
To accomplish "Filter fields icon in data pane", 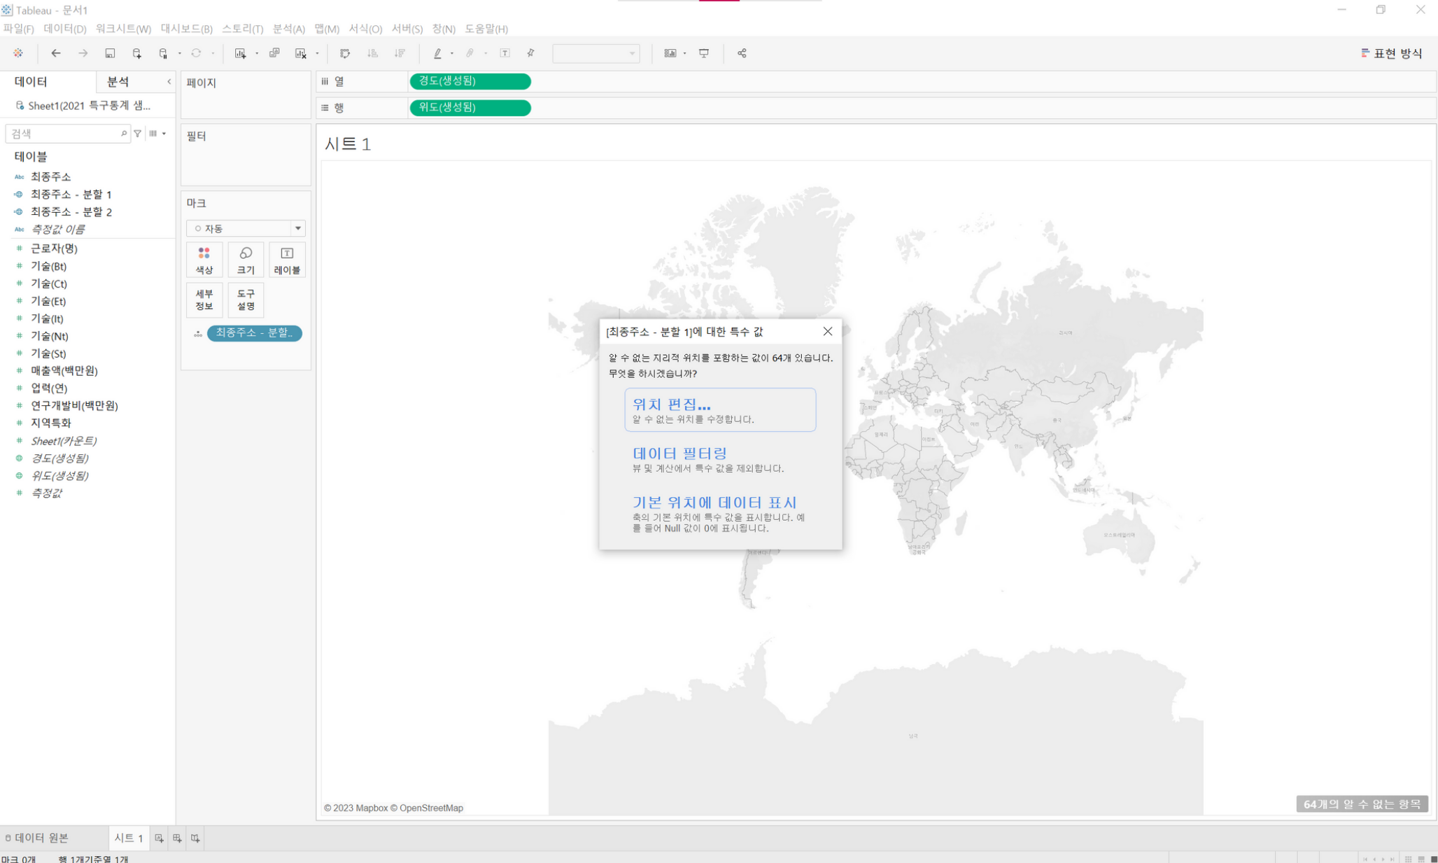I will click(138, 133).
